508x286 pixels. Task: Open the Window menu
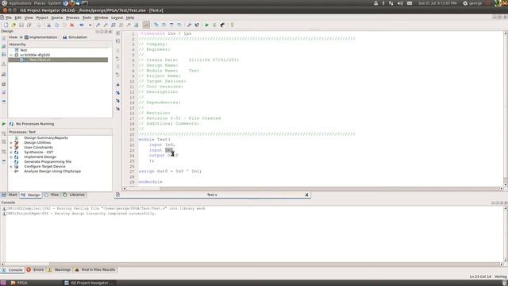[101, 17]
